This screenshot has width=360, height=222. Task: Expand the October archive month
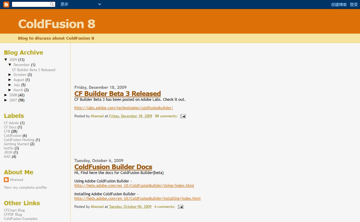pos(10,75)
